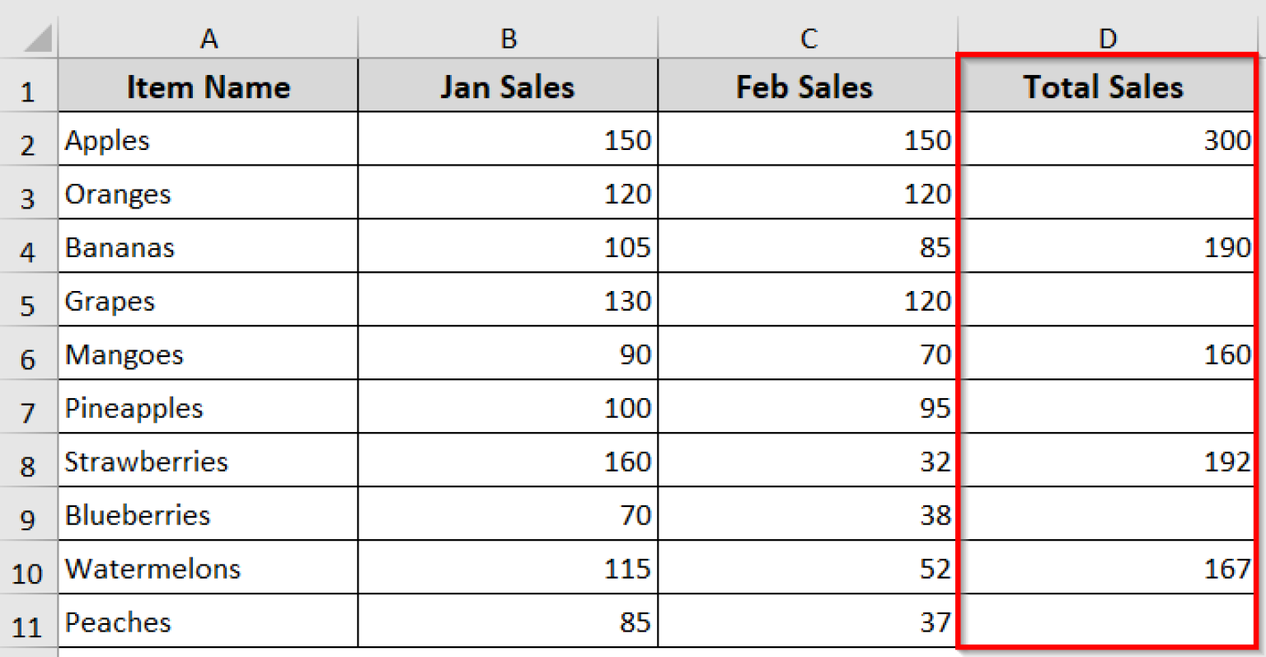The width and height of the screenshot is (1266, 657).
Task: Click the Feb Sales value 70 for Mangoes
Action: tap(808, 354)
